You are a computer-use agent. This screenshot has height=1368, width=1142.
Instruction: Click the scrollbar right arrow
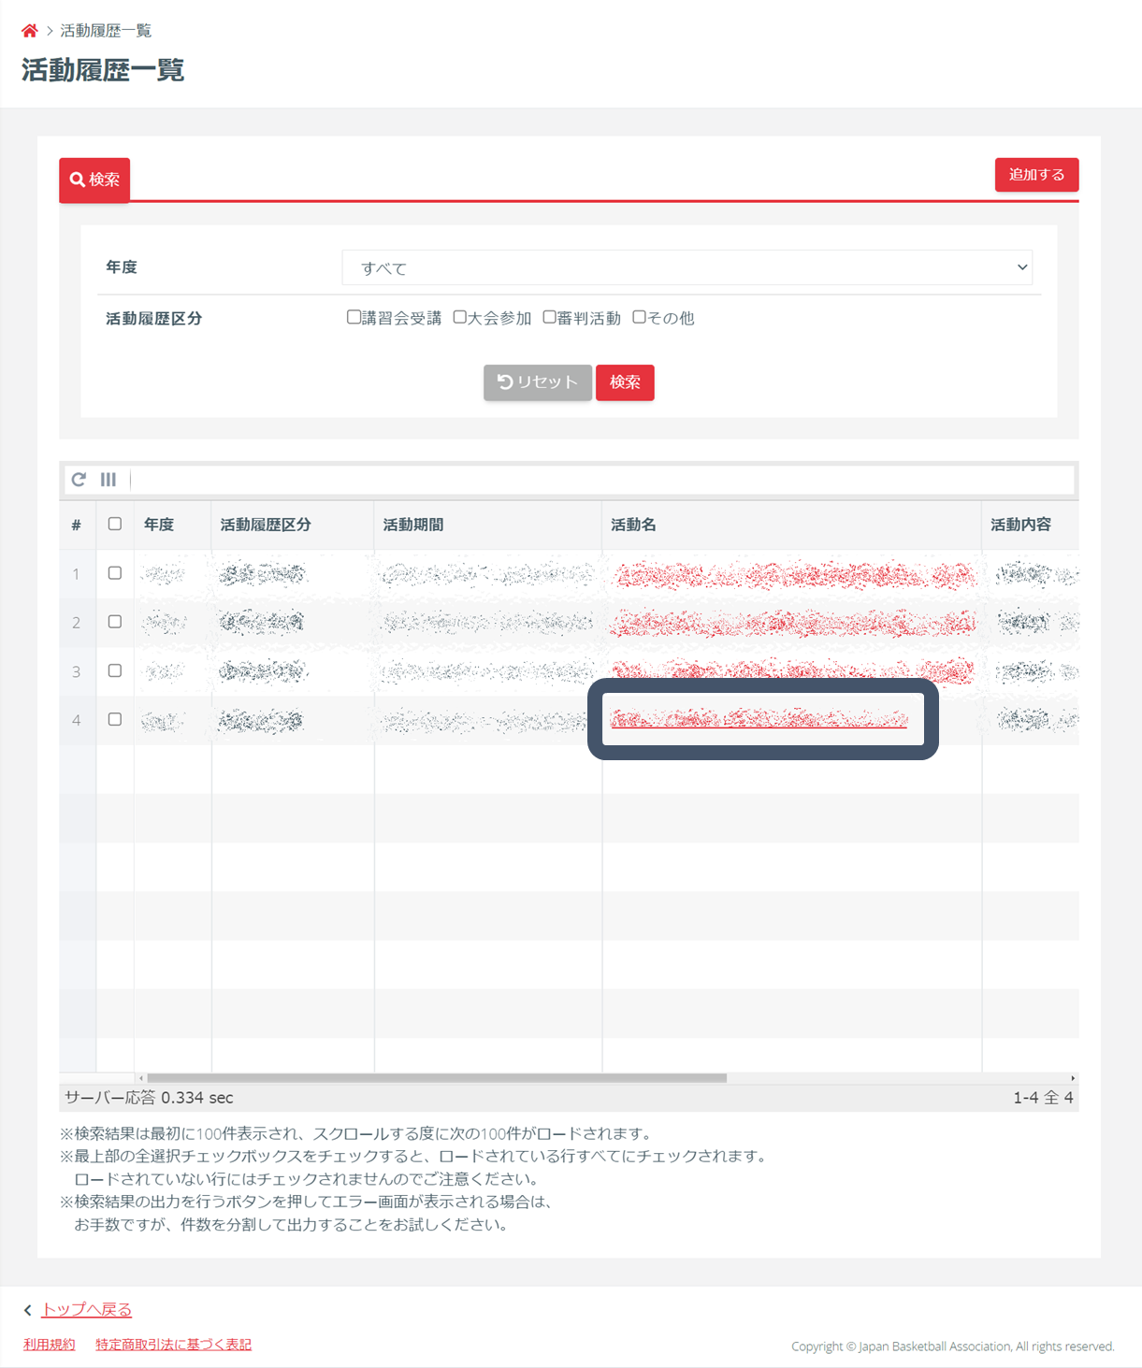(1073, 1078)
